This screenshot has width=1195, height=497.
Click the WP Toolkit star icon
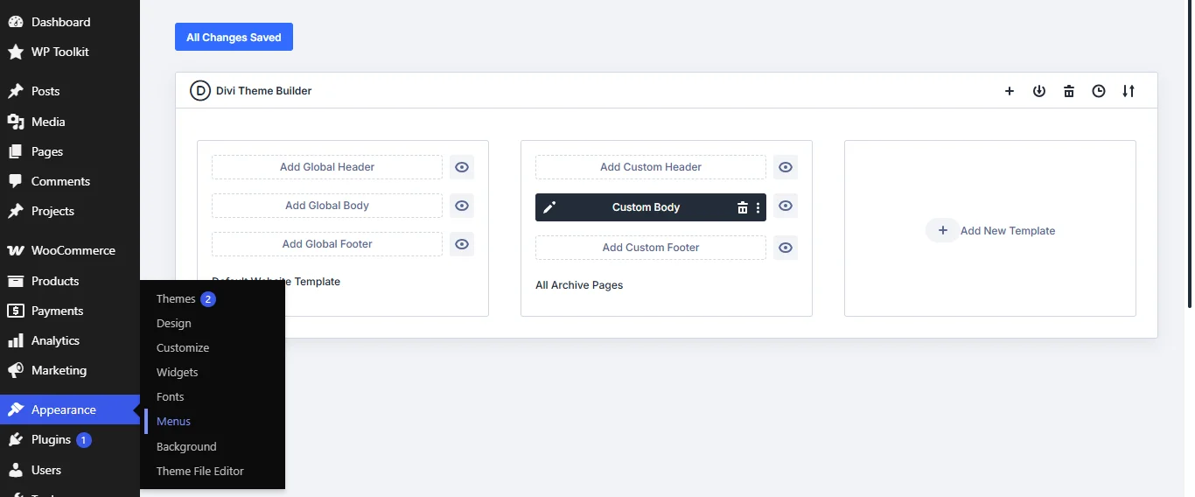[x=15, y=52]
